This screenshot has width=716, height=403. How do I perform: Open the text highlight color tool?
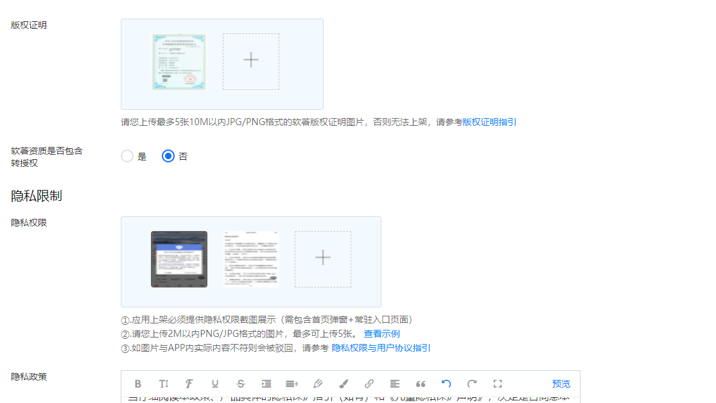[344, 384]
